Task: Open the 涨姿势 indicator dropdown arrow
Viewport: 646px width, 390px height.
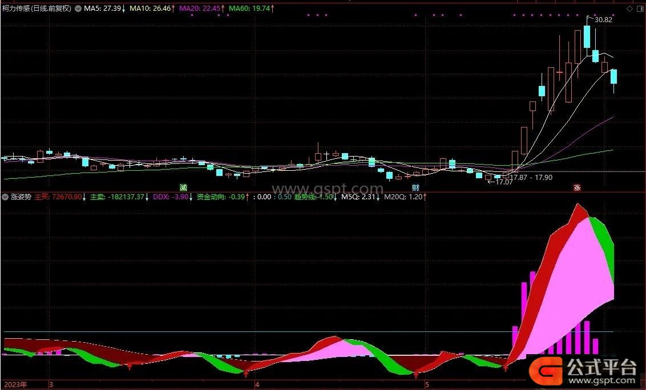Action: pos(5,197)
